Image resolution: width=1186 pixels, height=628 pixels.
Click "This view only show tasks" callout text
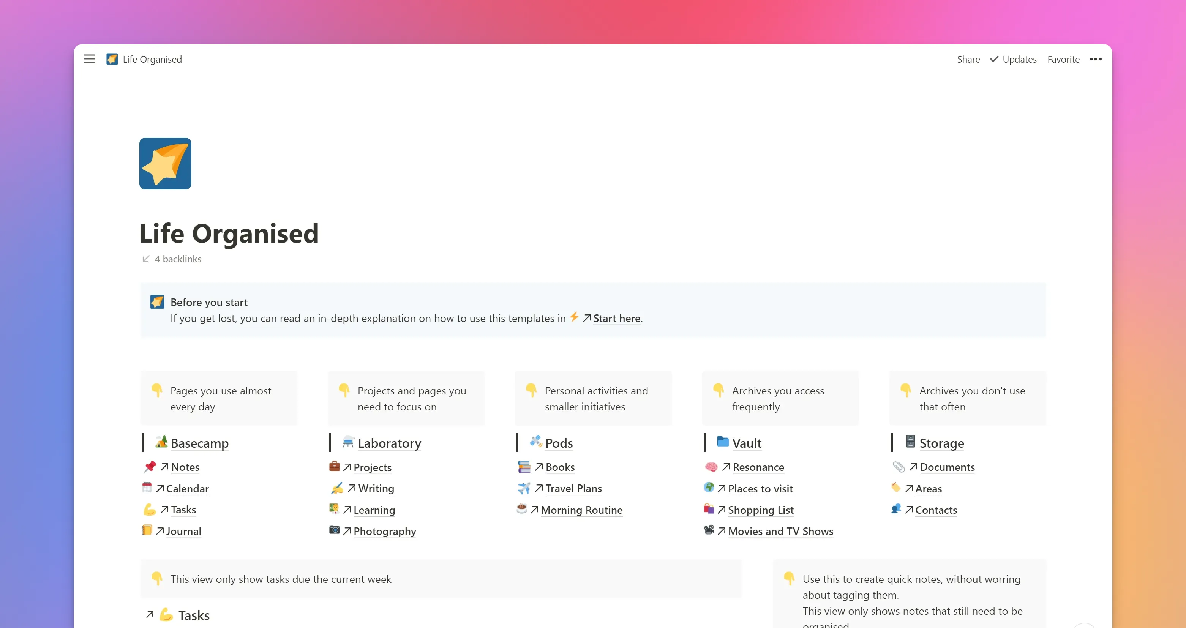[x=281, y=579]
